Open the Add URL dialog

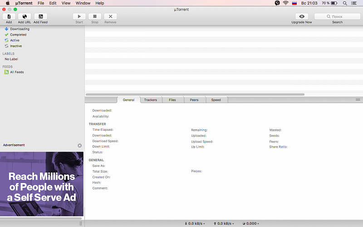25,16
